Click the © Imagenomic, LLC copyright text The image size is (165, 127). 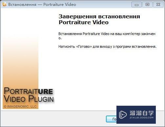coord(20,106)
